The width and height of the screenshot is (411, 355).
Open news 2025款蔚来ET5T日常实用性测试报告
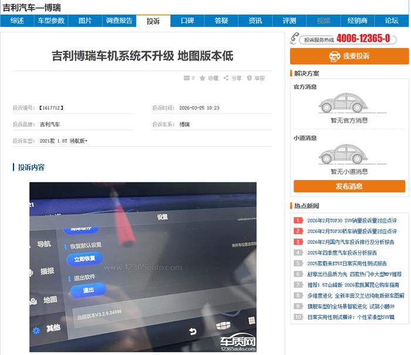pyautogui.click(x=347, y=263)
